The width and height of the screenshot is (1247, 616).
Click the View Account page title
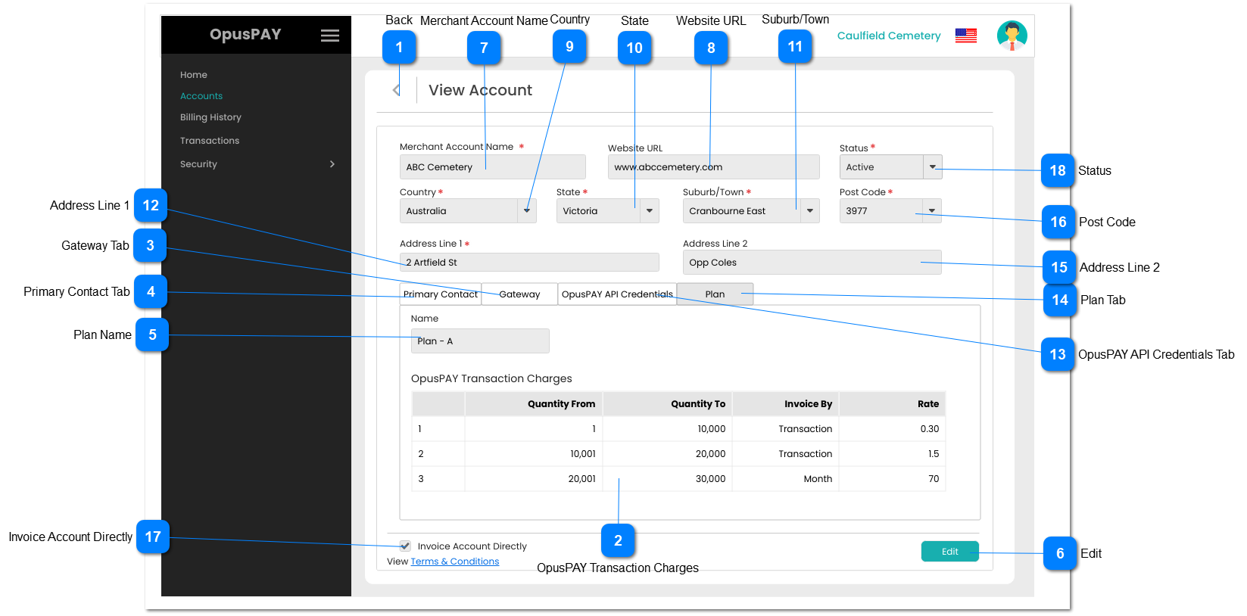(480, 90)
